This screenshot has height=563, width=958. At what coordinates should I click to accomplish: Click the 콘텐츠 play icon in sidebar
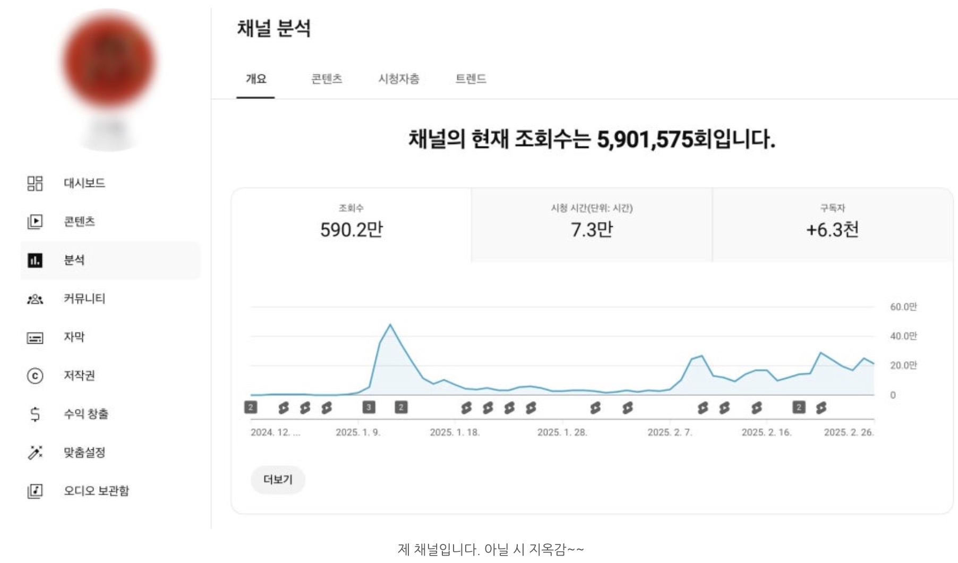click(35, 221)
